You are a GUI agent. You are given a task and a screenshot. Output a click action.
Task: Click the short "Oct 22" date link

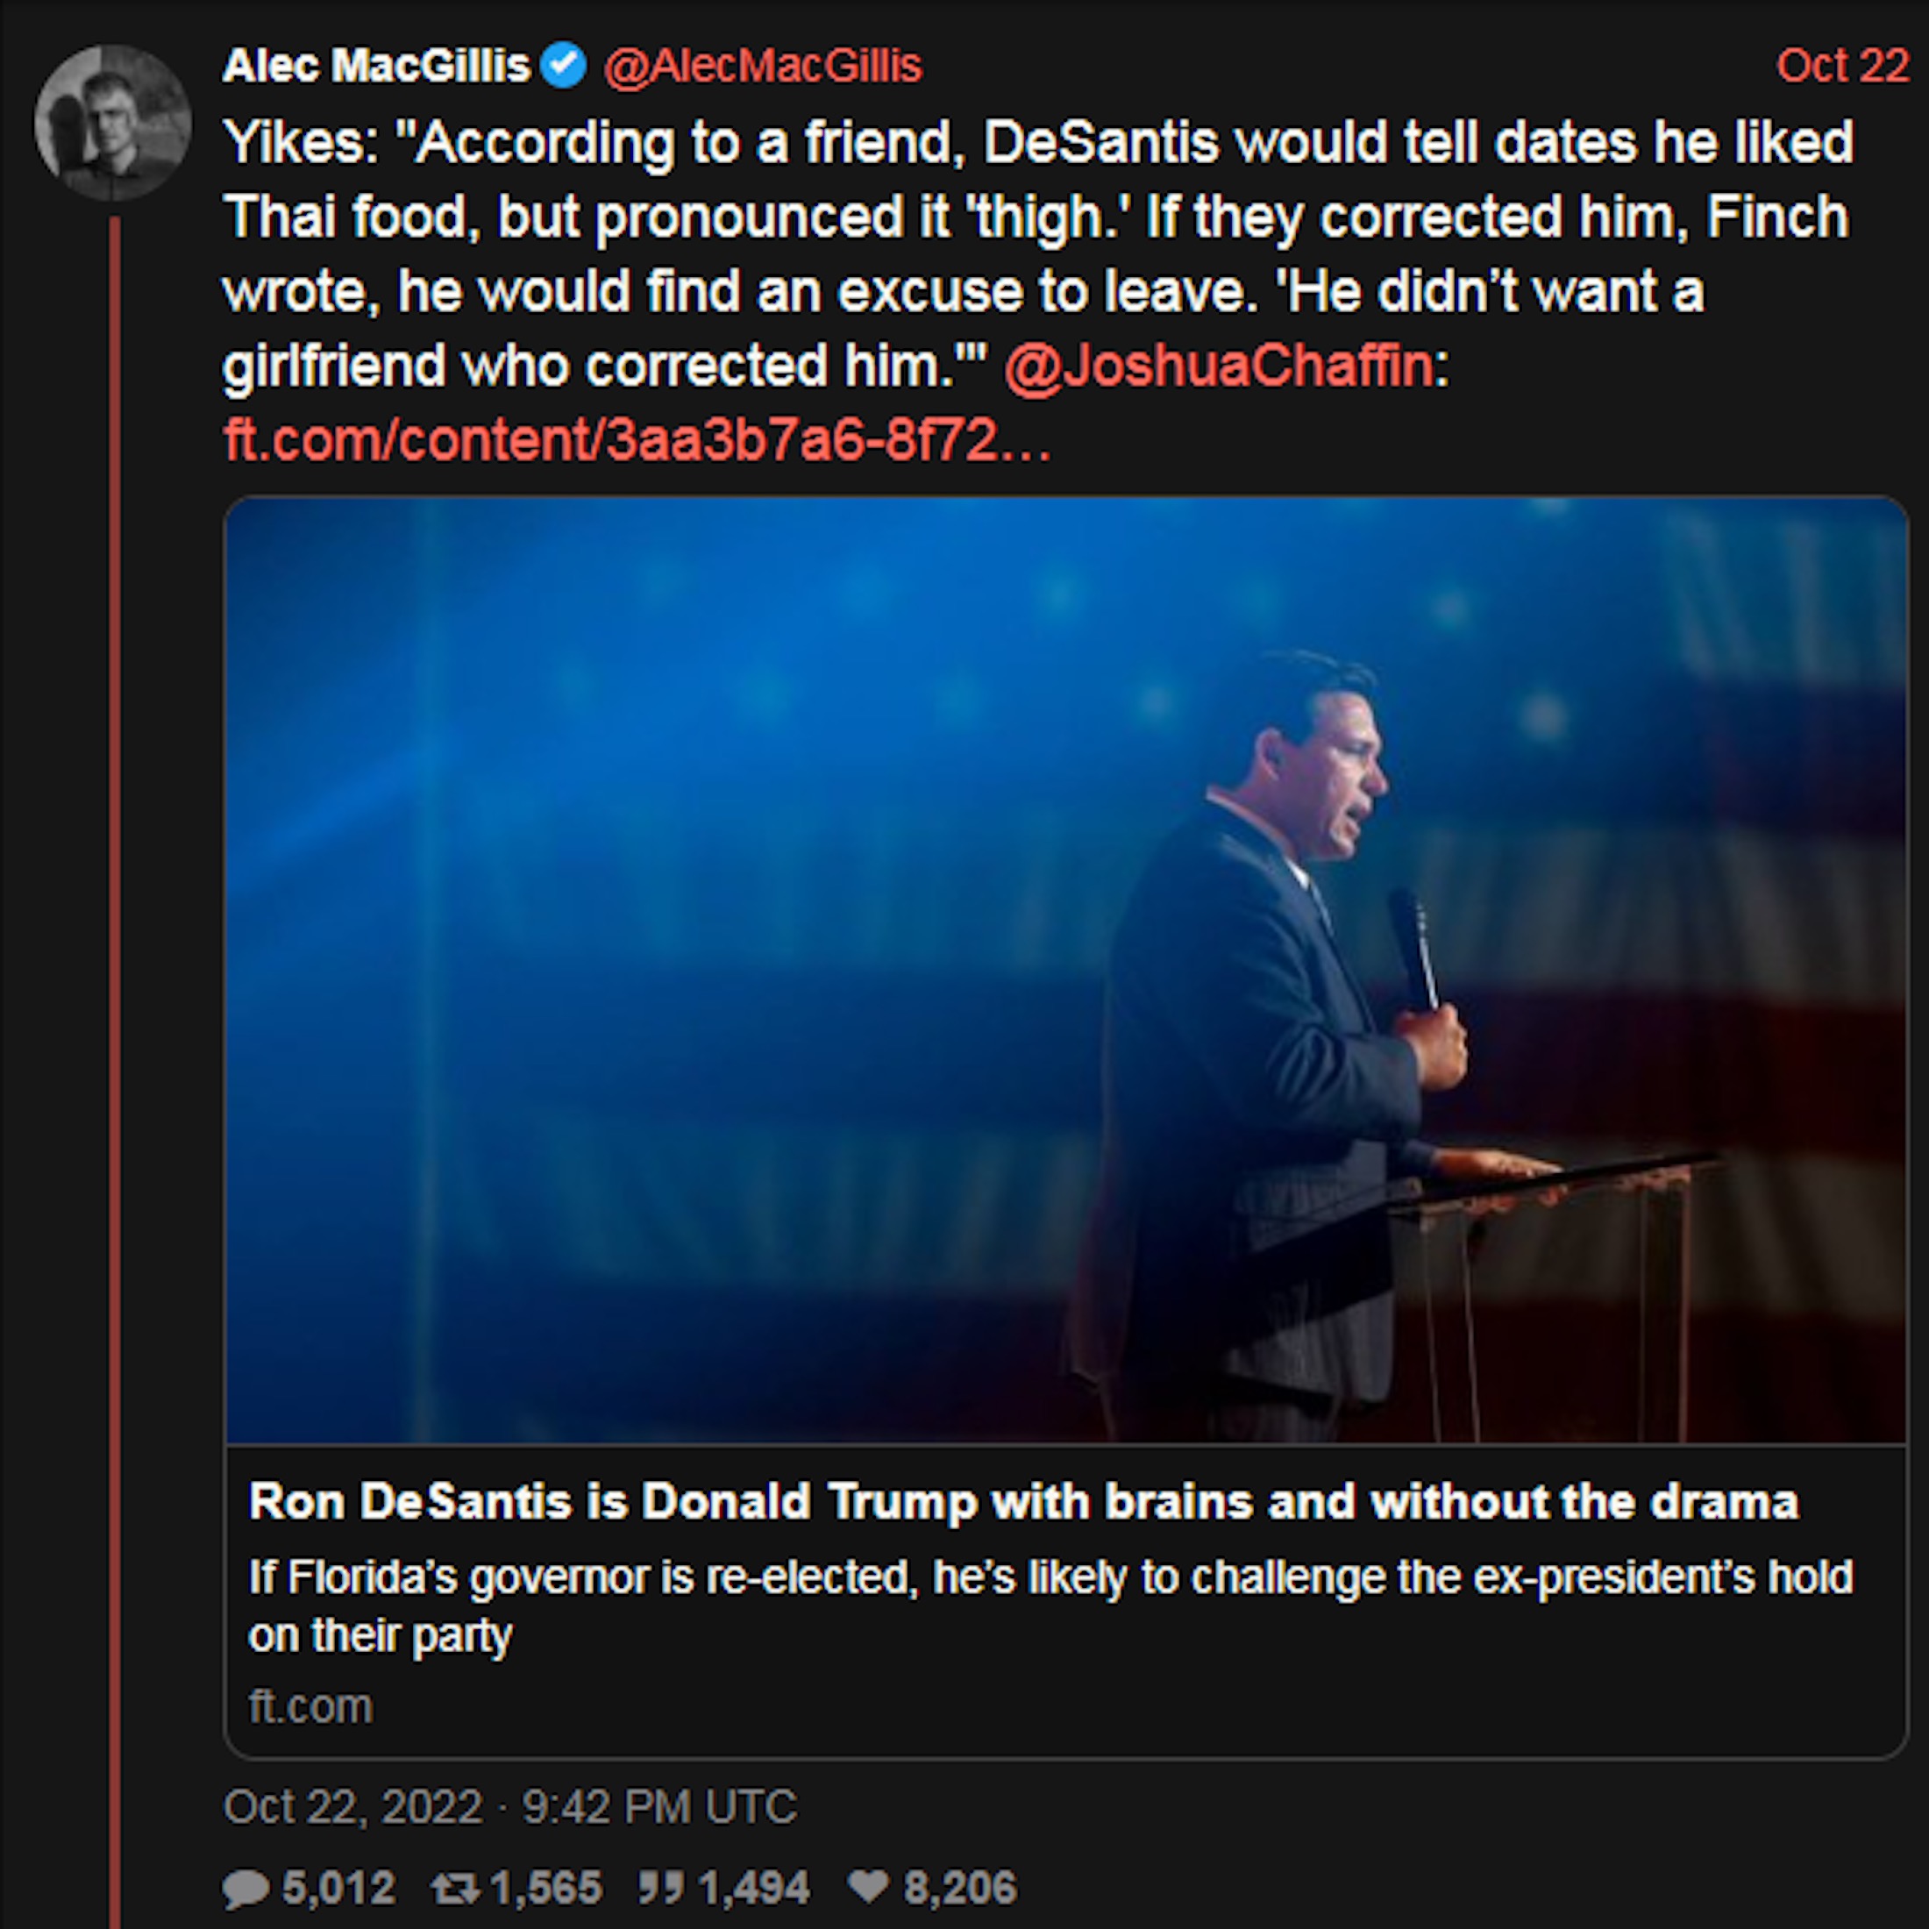tap(1841, 66)
